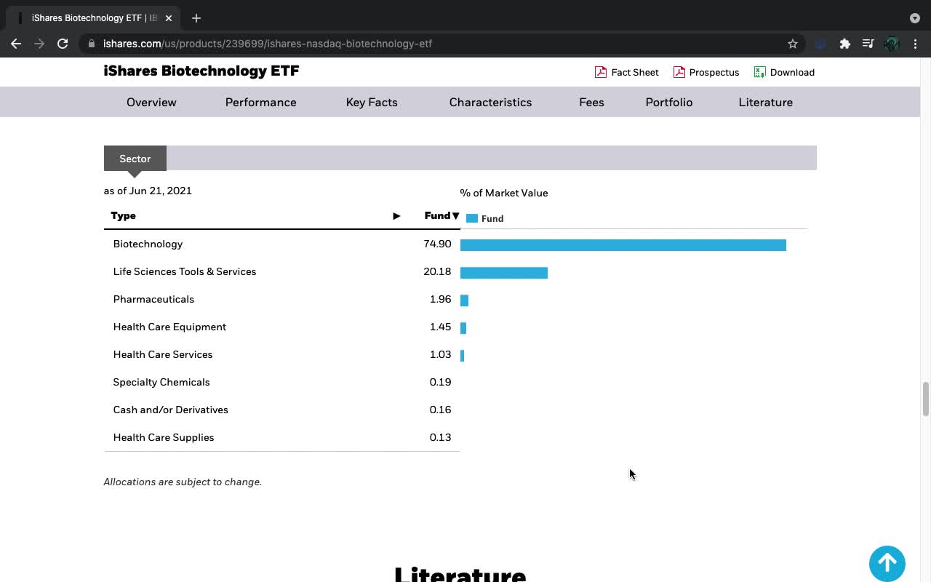Open the Literature nav item

(x=765, y=103)
